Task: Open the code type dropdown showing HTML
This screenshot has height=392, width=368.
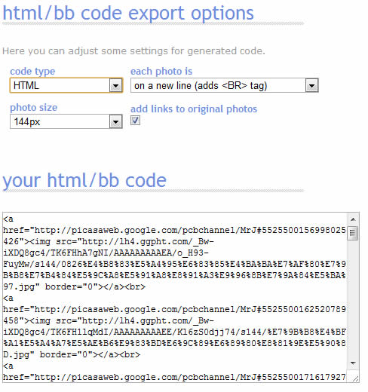Action: (x=66, y=85)
